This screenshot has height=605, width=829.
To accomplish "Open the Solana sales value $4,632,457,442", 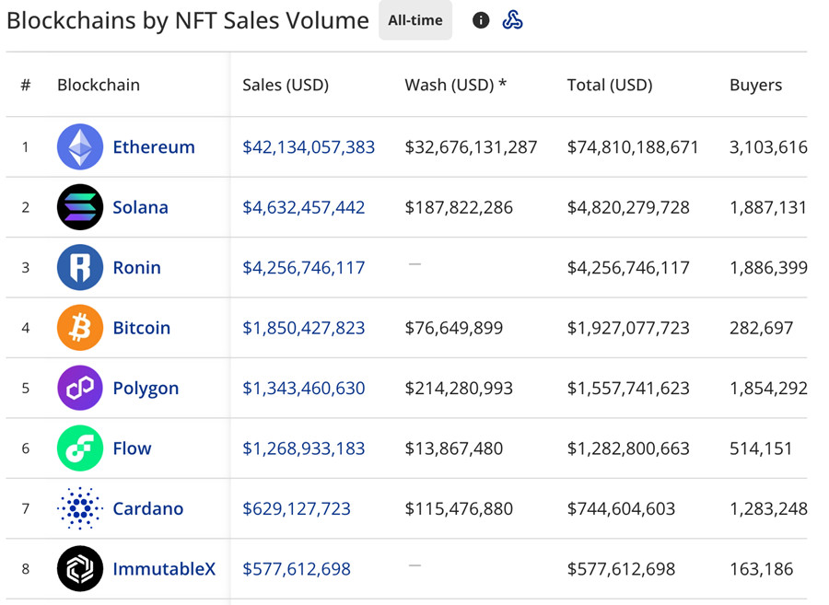I will (x=304, y=207).
